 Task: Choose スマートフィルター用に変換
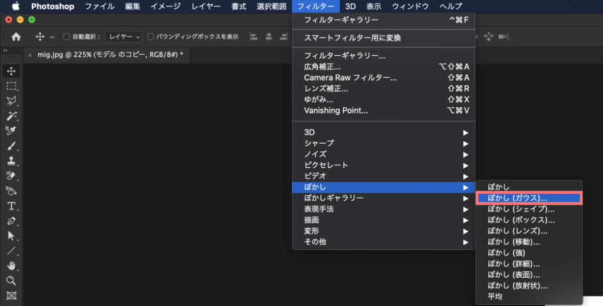coord(384,38)
